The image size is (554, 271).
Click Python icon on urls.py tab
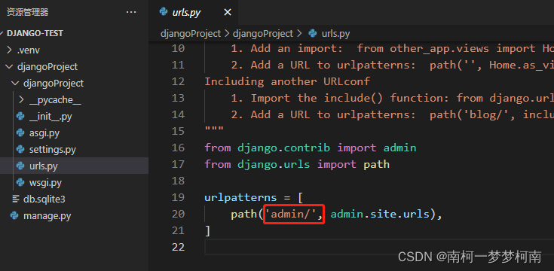coord(164,12)
